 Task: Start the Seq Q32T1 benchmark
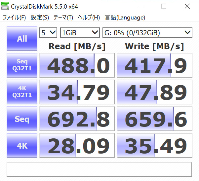pos(22,65)
